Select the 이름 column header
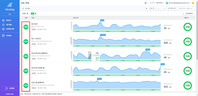Screen dimensions: 198x96 [33, 18]
